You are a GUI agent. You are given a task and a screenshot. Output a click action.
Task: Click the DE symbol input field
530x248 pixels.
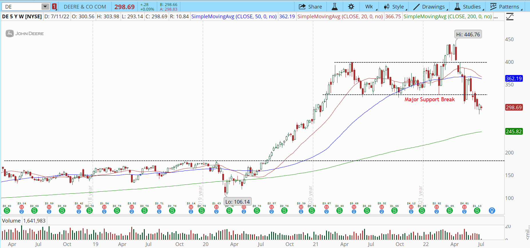pyautogui.click(x=22, y=7)
